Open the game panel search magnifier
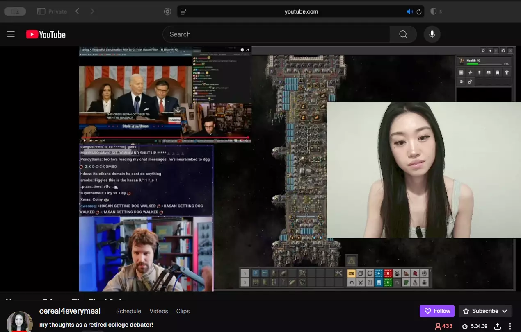Viewport: 521px width, 332px height. (483, 51)
